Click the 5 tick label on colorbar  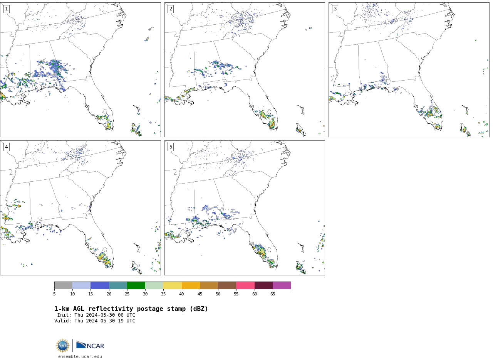point(54,294)
